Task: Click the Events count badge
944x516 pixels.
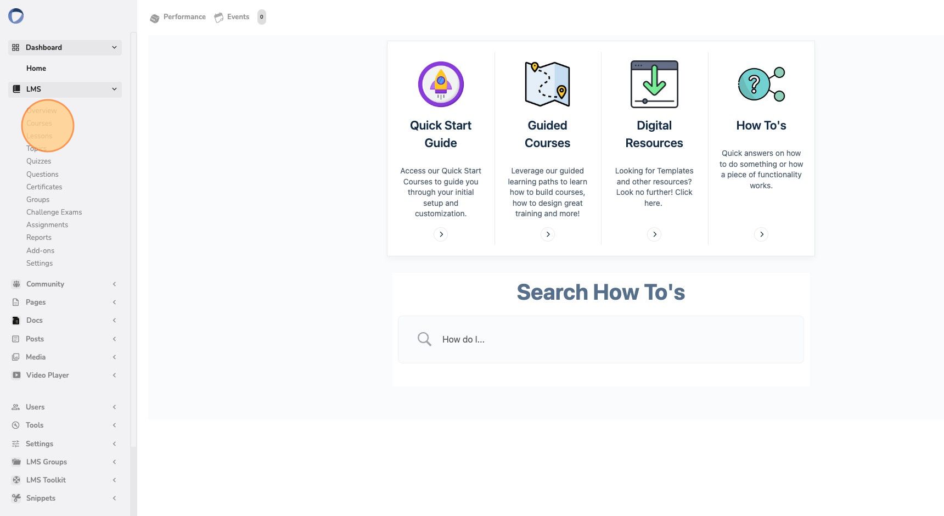Action: tap(262, 17)
